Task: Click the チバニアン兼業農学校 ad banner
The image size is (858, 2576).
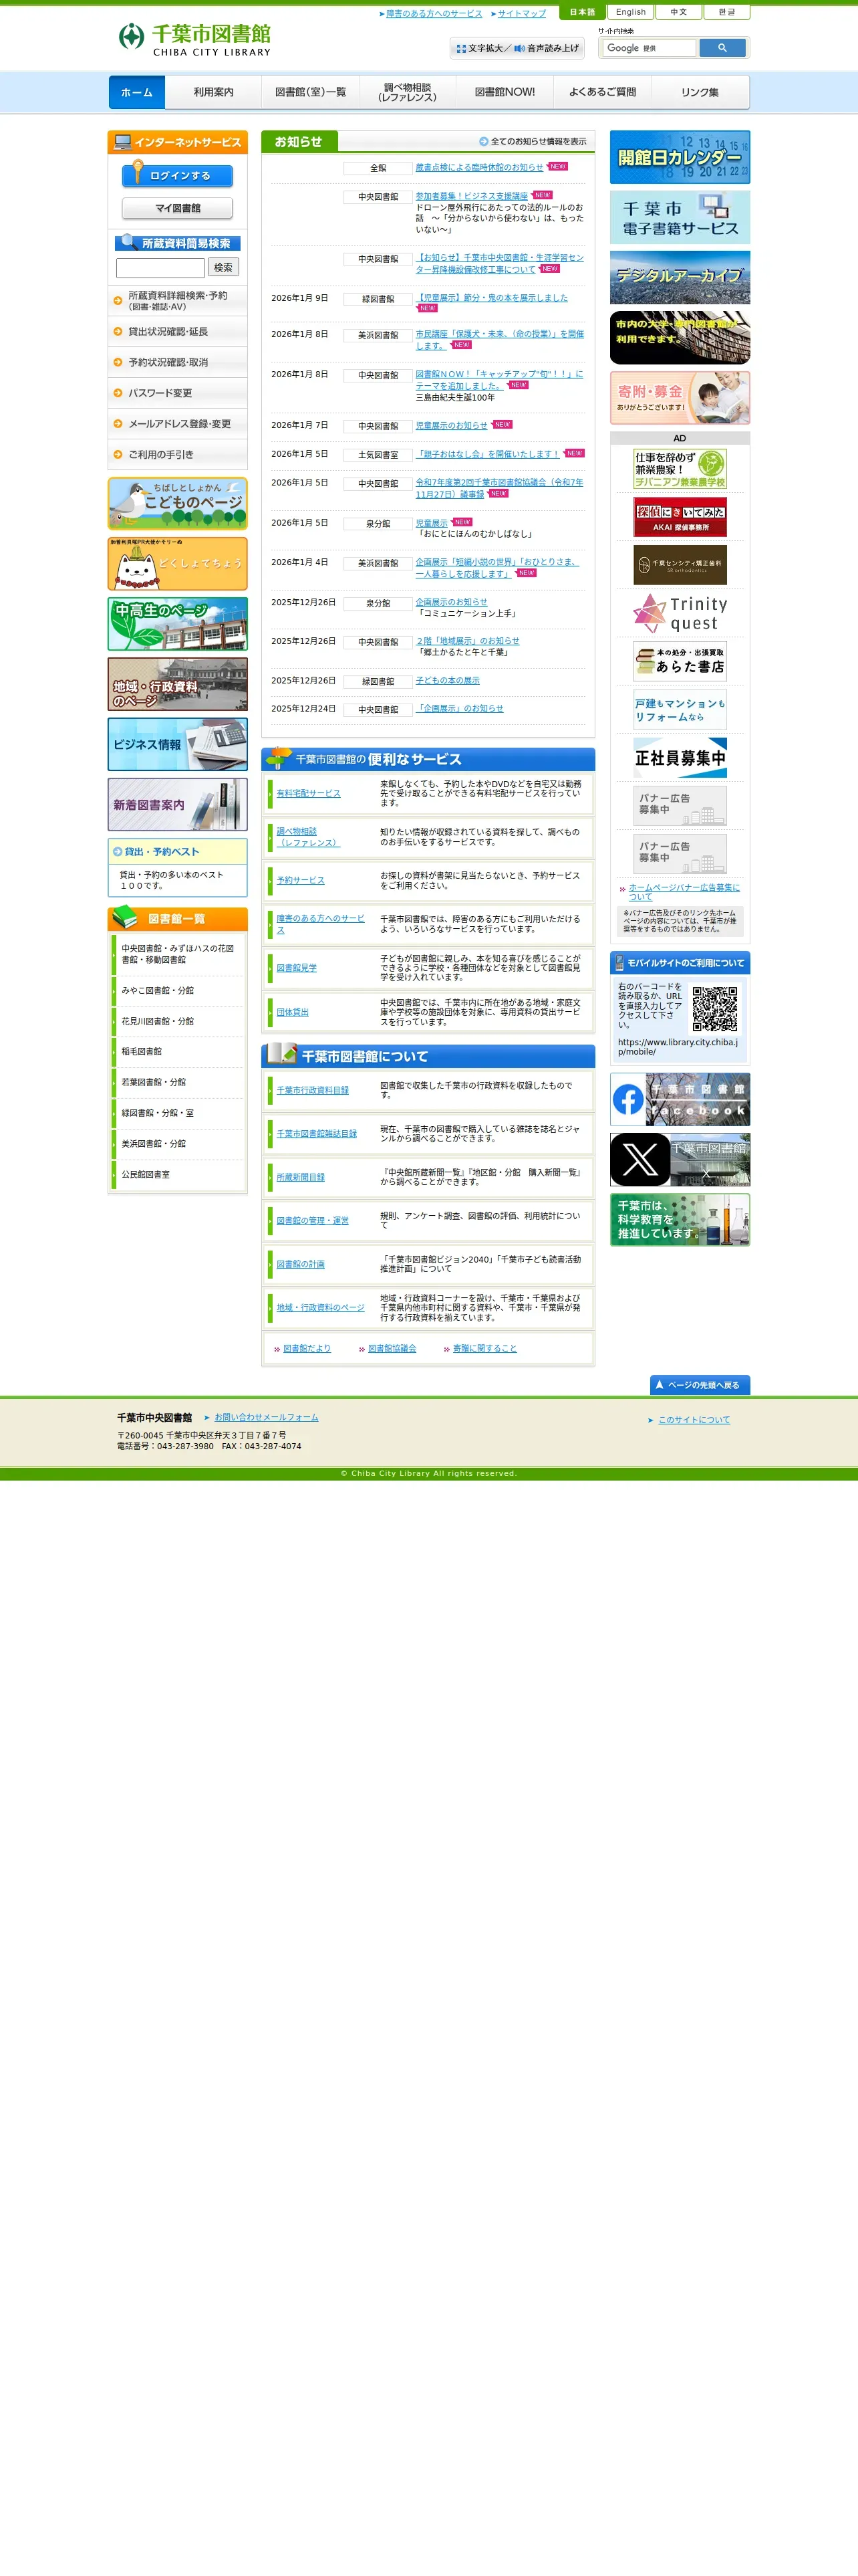Action: (x=679, y=469)
